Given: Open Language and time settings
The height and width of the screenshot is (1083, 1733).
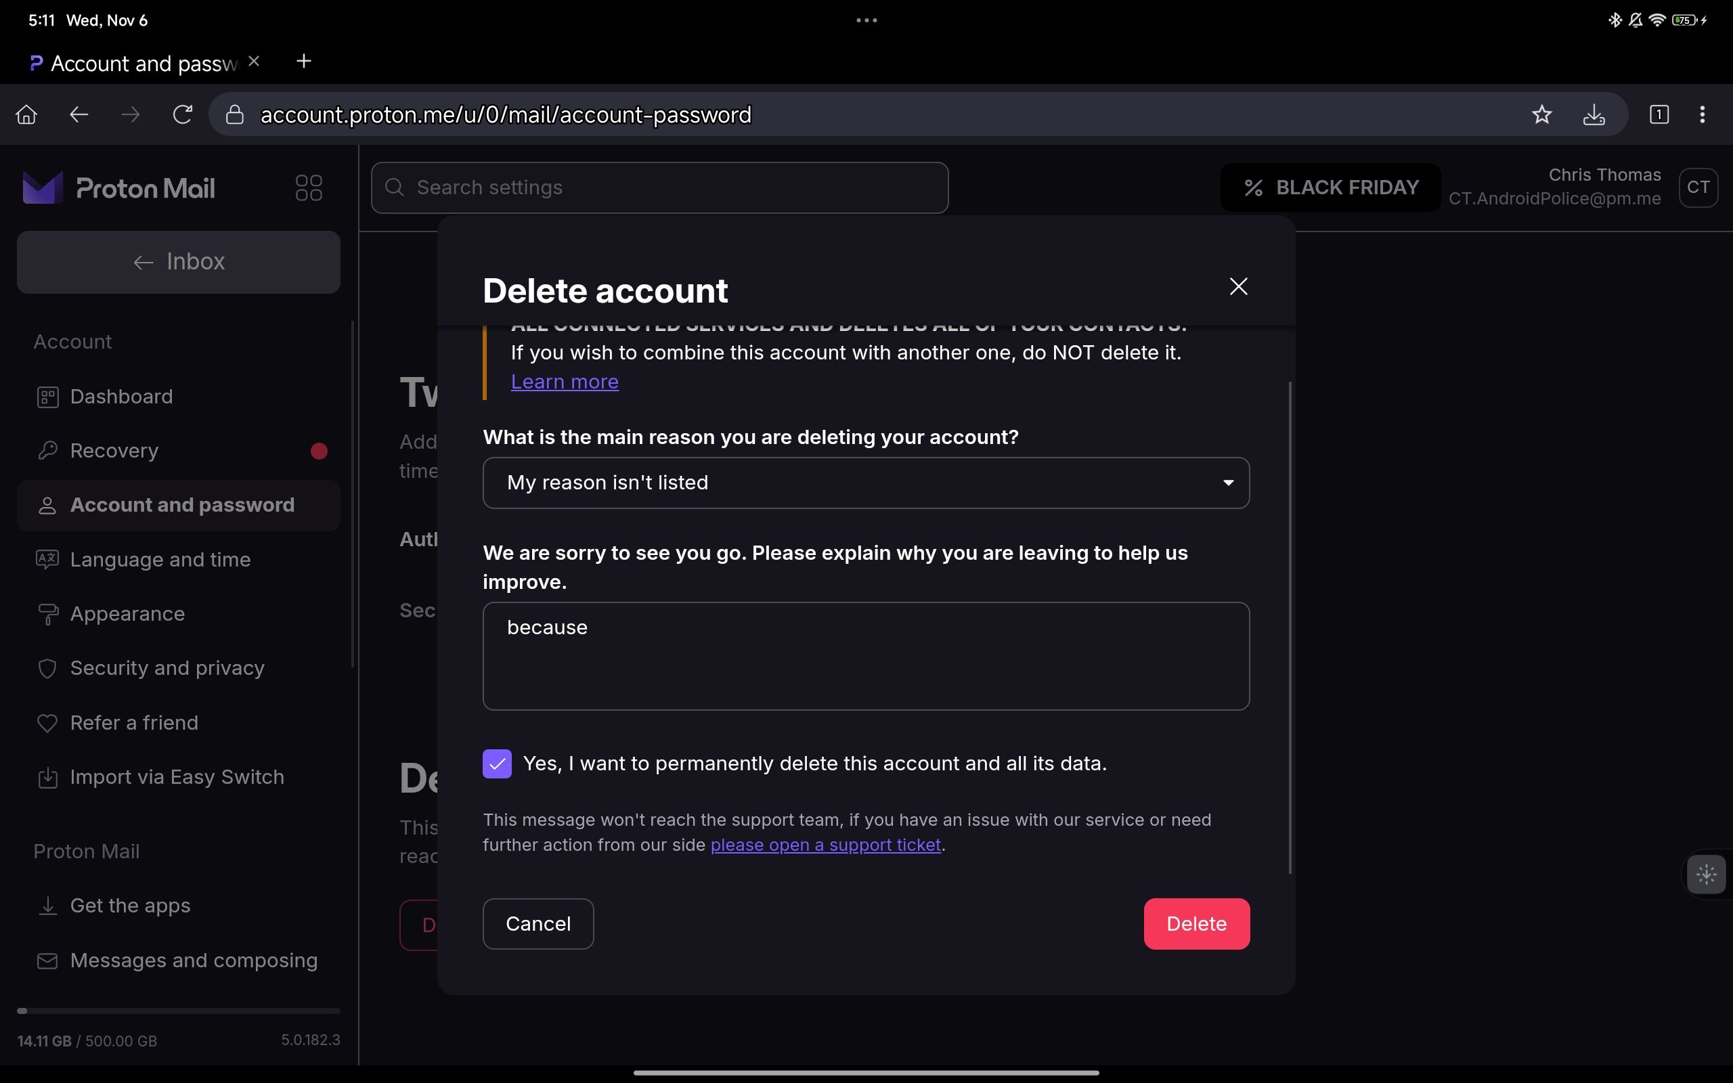Looking at the screenshot, I should [x=161, y=559].
